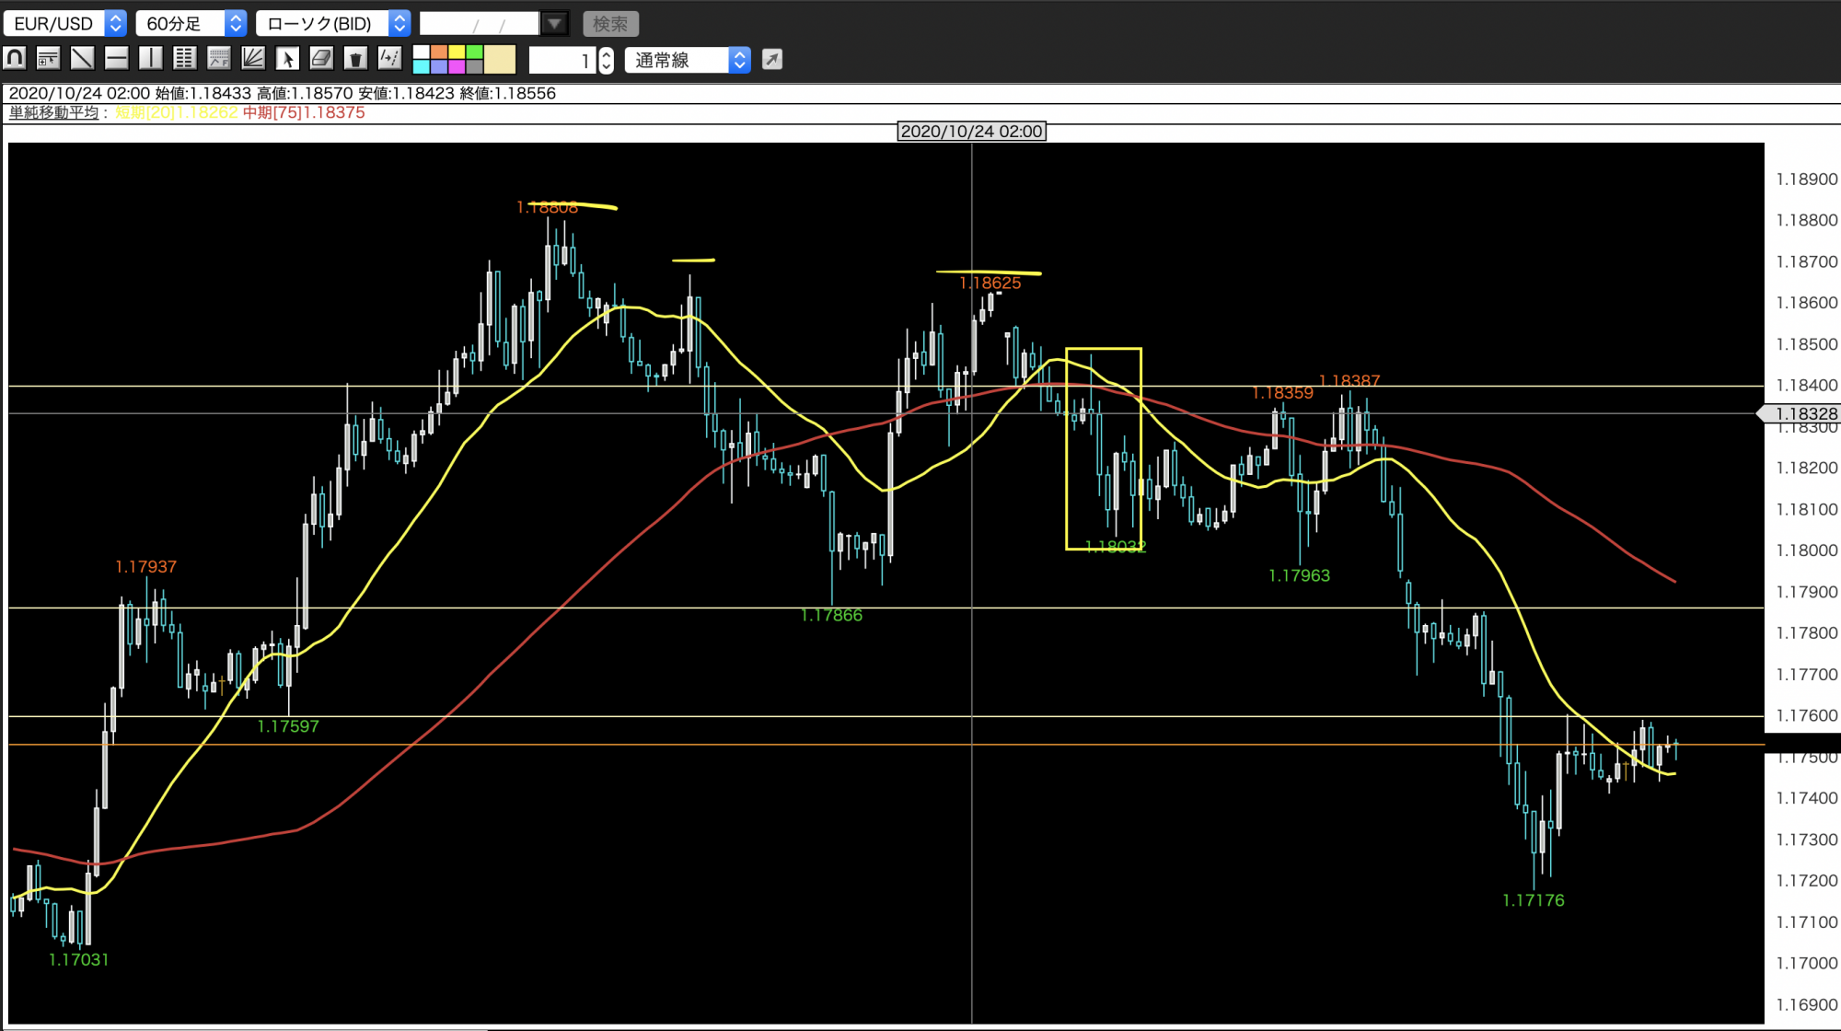Pick the periwinkle blue color swatch
This screenshot has width=1841, height=1031.
click(x=438, y=66)
